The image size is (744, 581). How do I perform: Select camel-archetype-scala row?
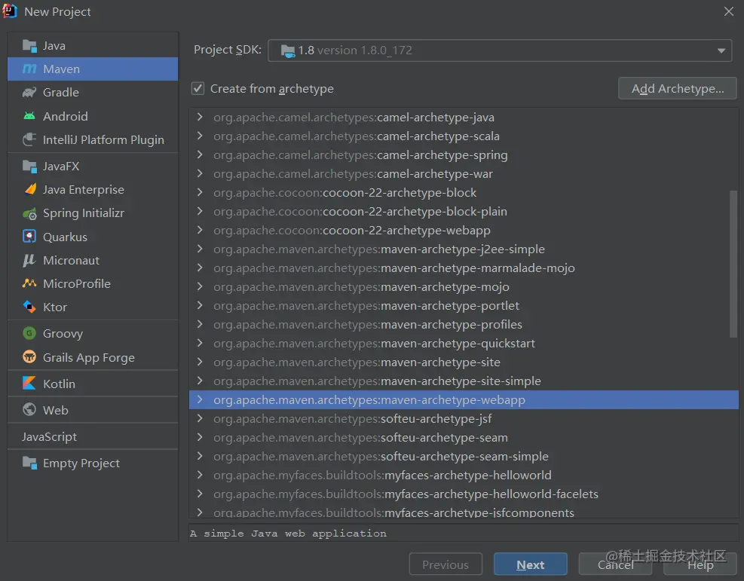[464, 136]
